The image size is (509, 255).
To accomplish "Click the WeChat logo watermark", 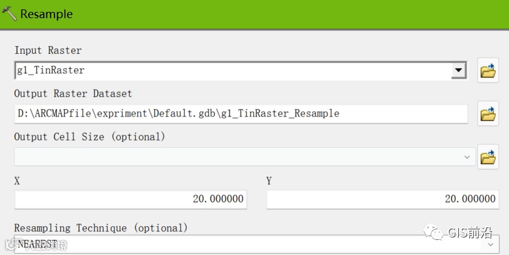I will 433,232.
